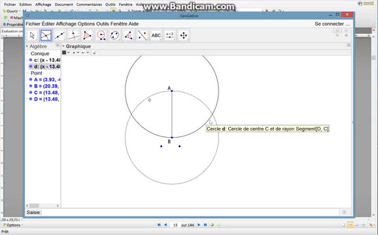378x235 pixels.
Task: Select the Move arrow tool
Action: pyautogui.click(x=32, y=36)
